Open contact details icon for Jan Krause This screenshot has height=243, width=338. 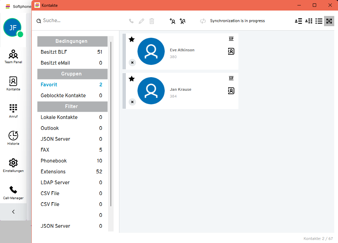pyautogui.click(x=231, y=91)
